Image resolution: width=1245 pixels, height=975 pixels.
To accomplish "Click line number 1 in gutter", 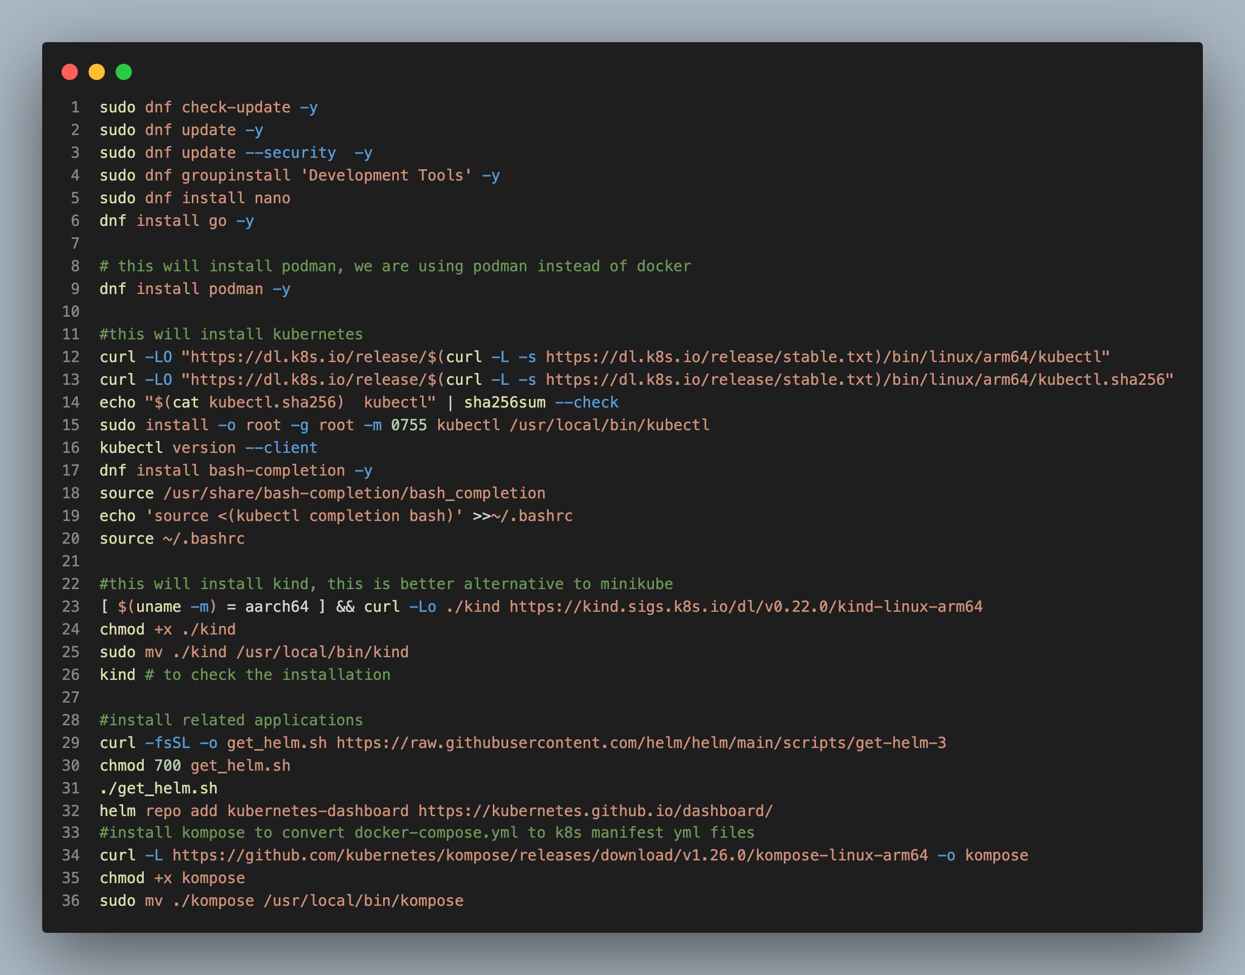I will coord(75,108).
